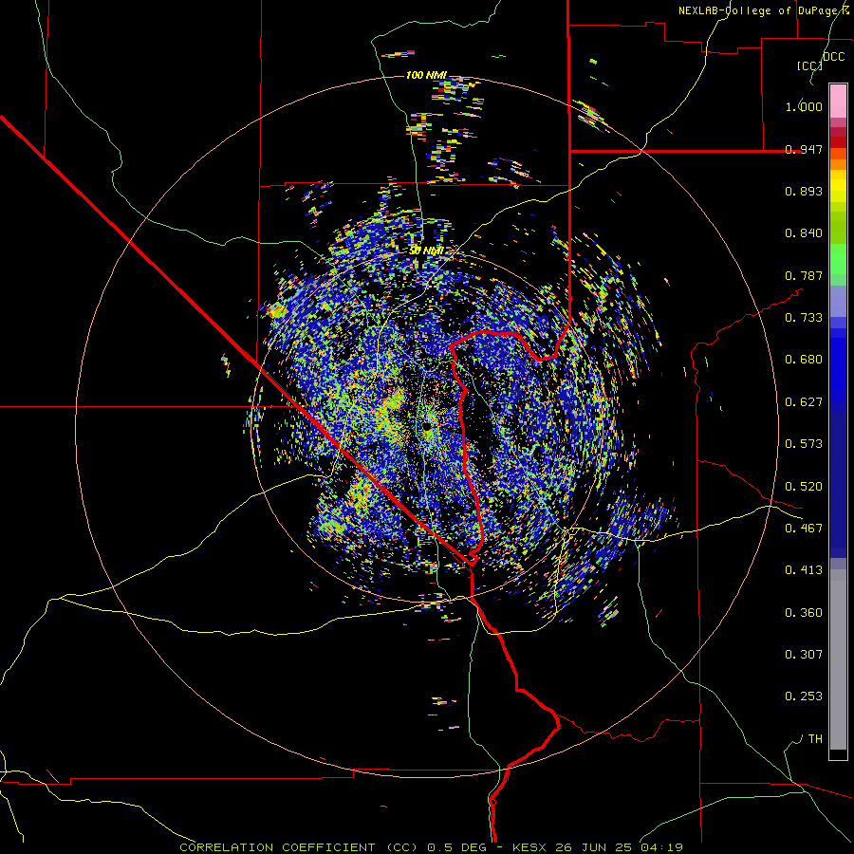Image resolution: width=854 pixels, height=854 pixels.
Task: Click the 0.520 scale value
Action: pos(804,487)
